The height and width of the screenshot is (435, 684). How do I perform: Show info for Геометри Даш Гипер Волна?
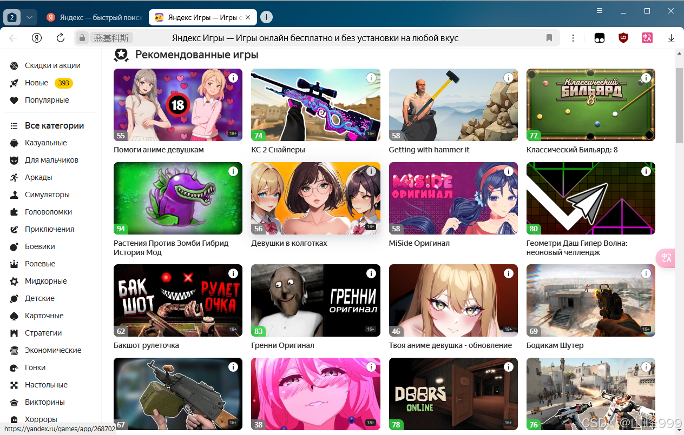tap(646, 171)
